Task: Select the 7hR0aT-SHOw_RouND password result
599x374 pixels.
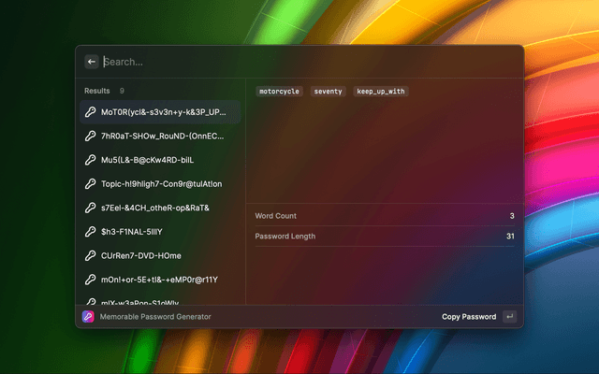Action: [163, 136]
